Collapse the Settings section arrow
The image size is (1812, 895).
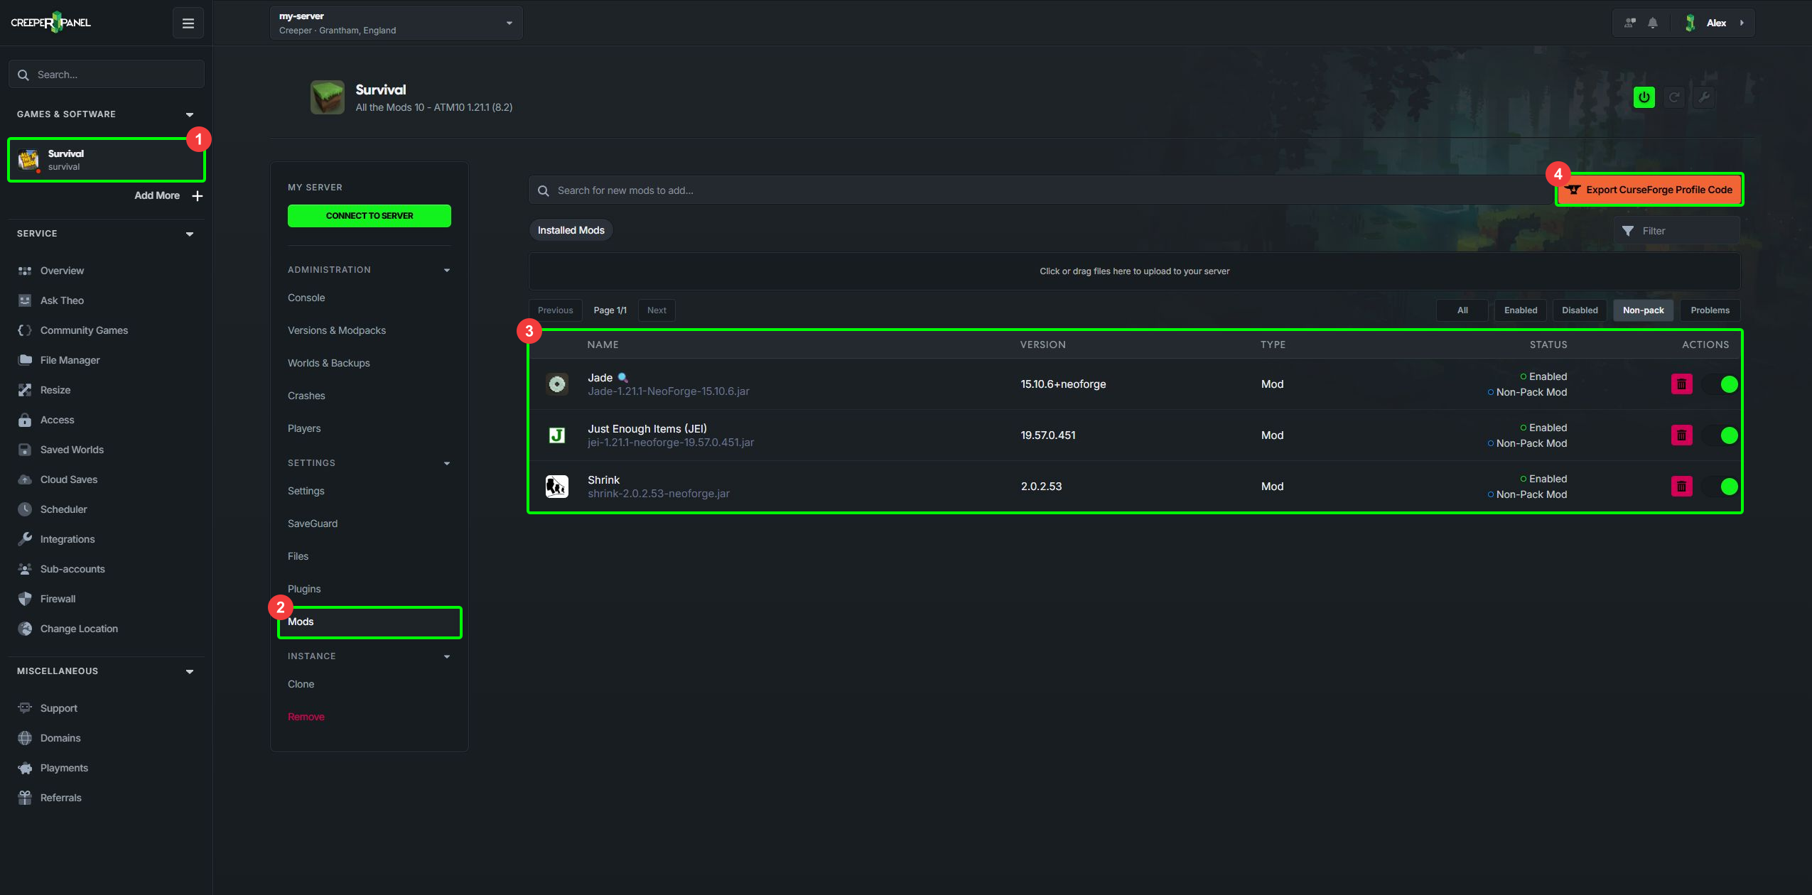[x=447, y=463]
